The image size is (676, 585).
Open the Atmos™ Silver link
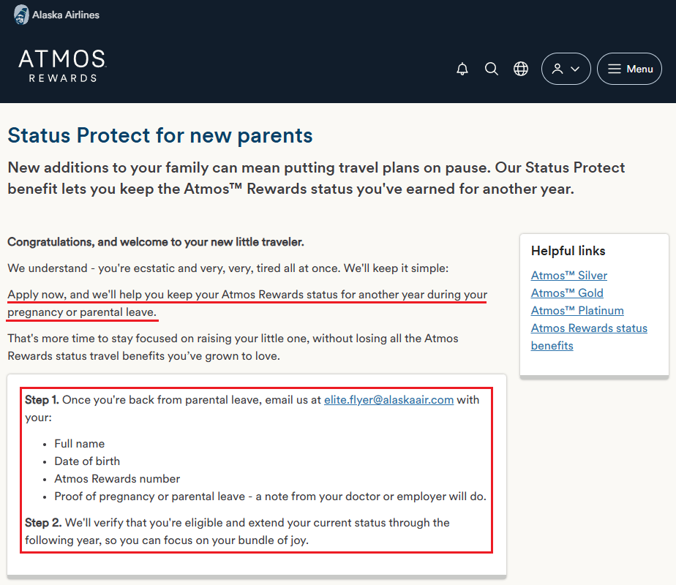(569, 276)
